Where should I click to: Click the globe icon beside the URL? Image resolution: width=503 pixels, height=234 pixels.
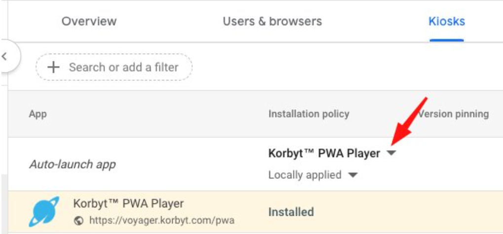(x=78, y=221)
